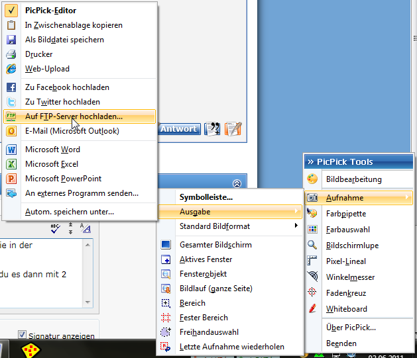Click the Word icon
The image size is (417, 358).
pyautogui.click(x=11, y=150)
